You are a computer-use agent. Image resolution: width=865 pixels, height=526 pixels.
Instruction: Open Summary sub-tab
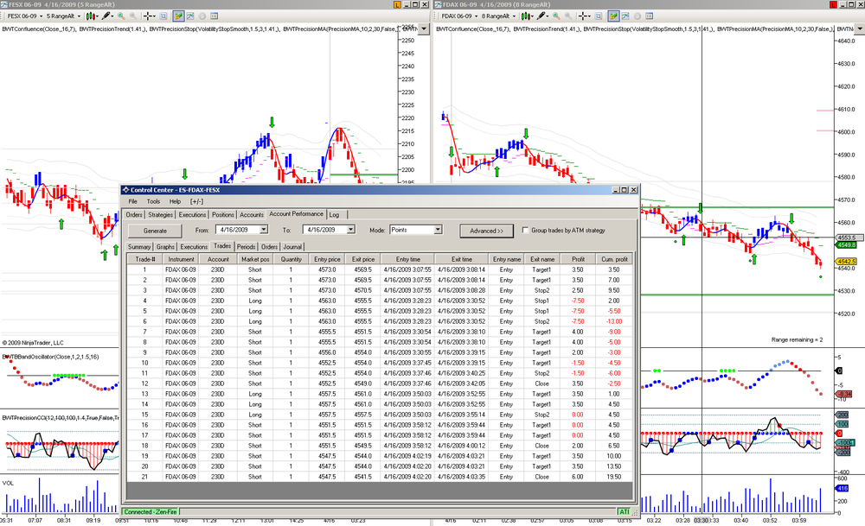click(x=139, y=247)
